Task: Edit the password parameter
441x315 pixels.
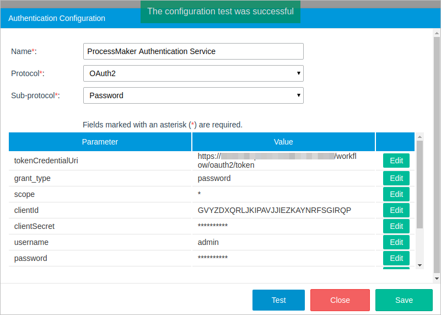Action: click(396, 258)
